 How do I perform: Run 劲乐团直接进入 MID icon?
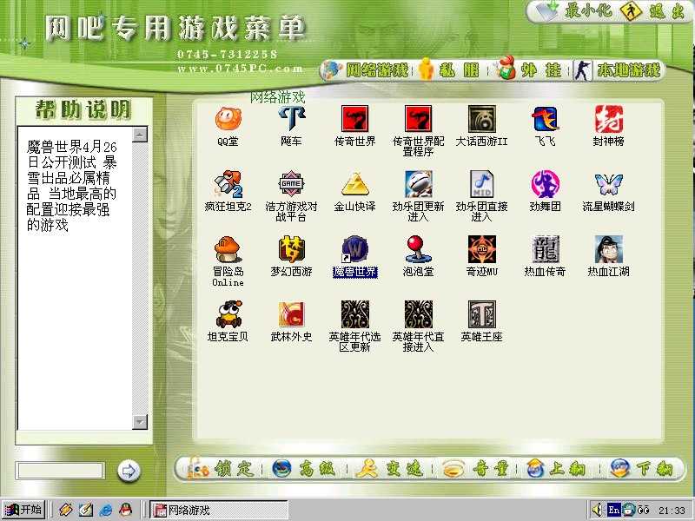pos(482,184)
